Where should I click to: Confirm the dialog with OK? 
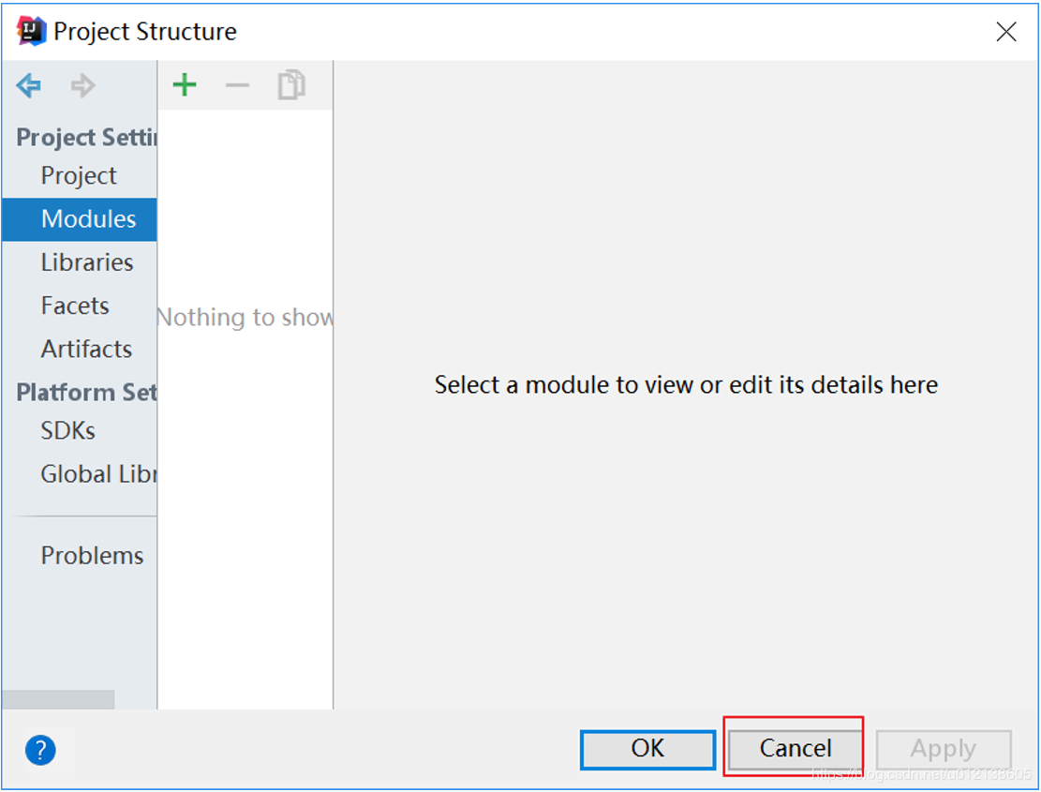pyautogui.click(x=648, y=750)
